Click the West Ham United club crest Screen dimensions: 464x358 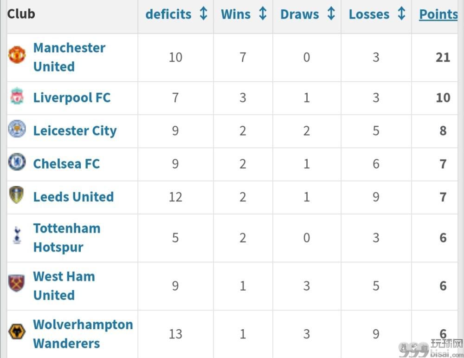point(17,283)
